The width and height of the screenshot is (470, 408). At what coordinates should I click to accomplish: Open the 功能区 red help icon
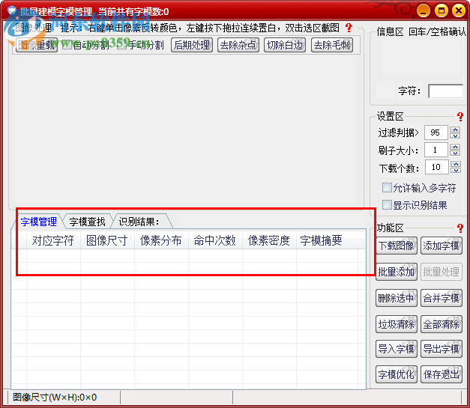coord(460,228)
